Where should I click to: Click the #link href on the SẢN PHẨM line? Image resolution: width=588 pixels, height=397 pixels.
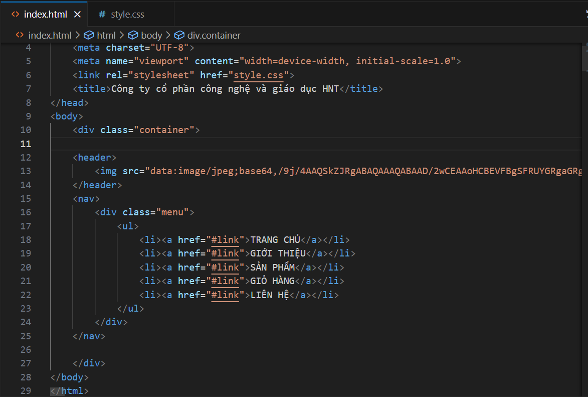(x=225, y=267)
